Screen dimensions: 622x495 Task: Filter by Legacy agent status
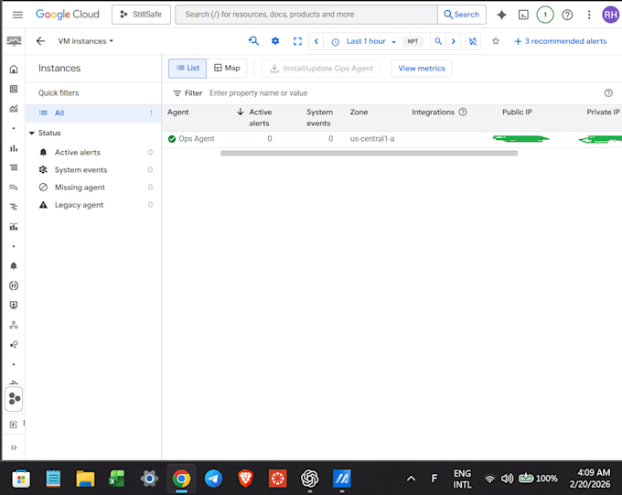tap(95, 205)
